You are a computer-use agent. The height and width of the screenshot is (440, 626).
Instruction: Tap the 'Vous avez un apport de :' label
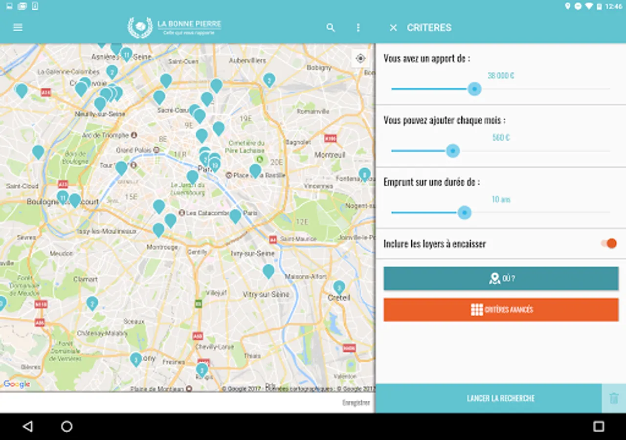click(426, 59)
